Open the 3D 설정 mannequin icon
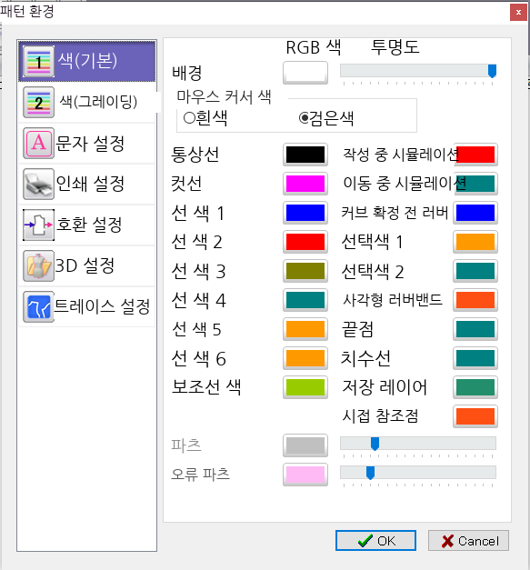The width and height of the screenshot is (530, 570). pyautogui.click(x=38, y=265)
